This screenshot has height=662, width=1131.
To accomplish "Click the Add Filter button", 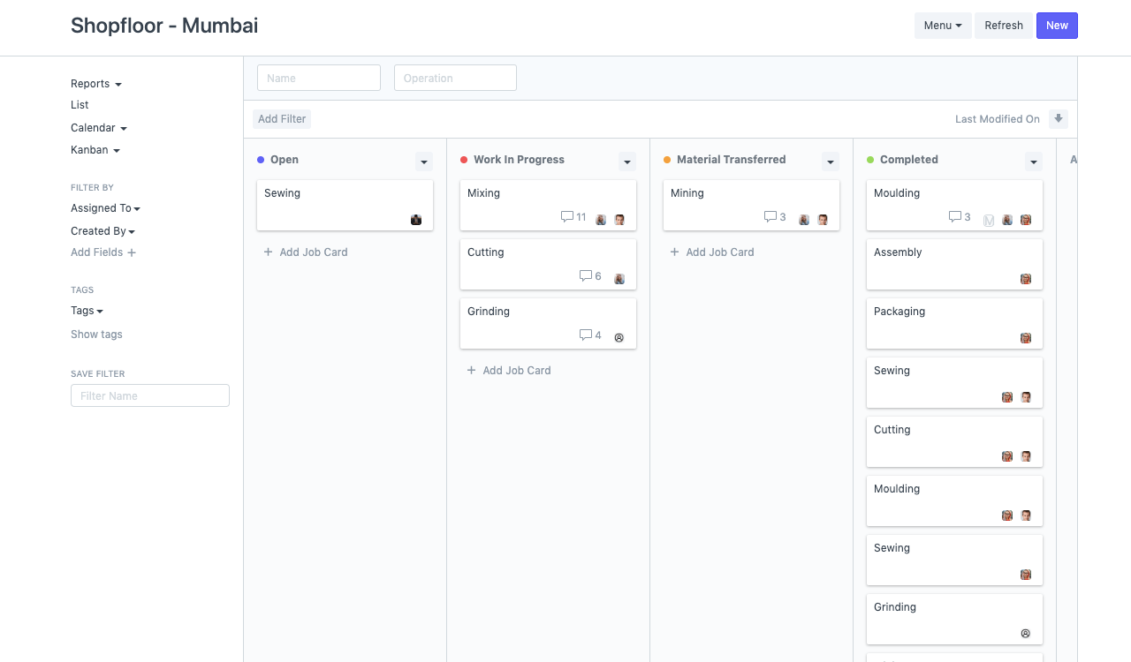I will click(x=282, y=119).
